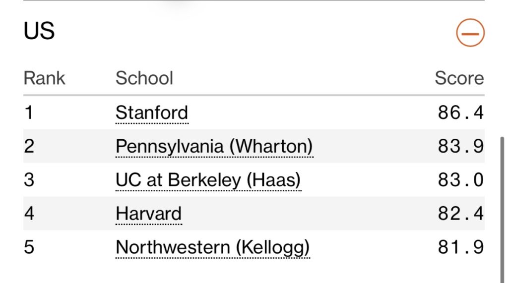The height and width of the screenshot is (283, 508).
Task: Select Wharton's score of 83.9
Action: [460, 147]
